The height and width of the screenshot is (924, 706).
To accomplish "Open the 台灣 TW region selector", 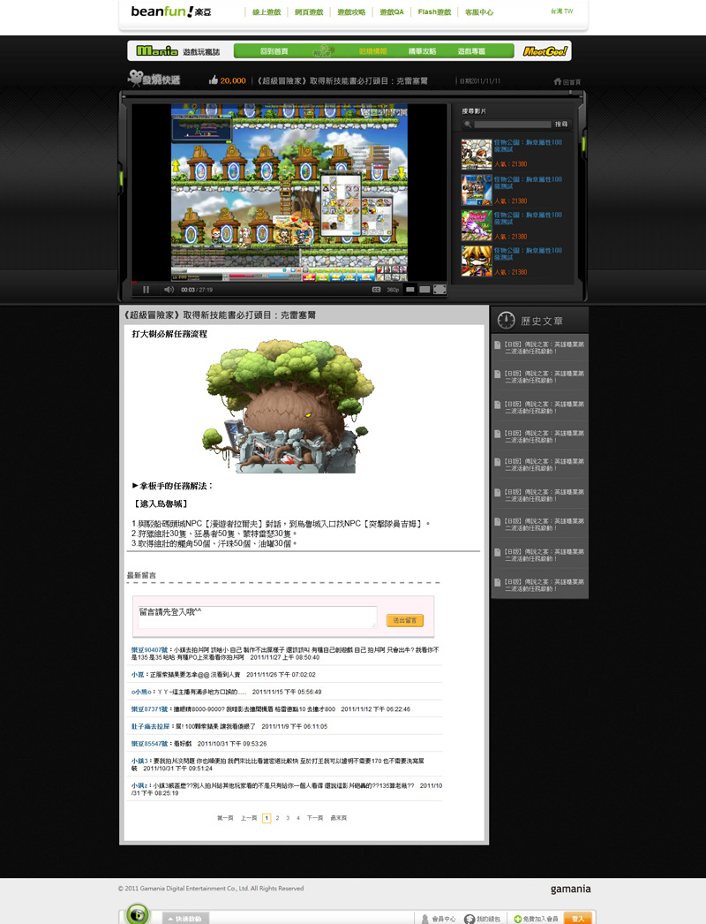I will 562,11.
